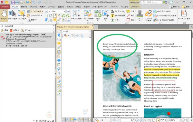Select the Edit Text tool
193x122 pixels.
76,15
